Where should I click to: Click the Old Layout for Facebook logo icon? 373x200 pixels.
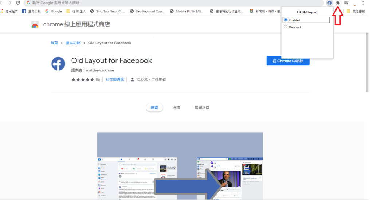point(58,64)
